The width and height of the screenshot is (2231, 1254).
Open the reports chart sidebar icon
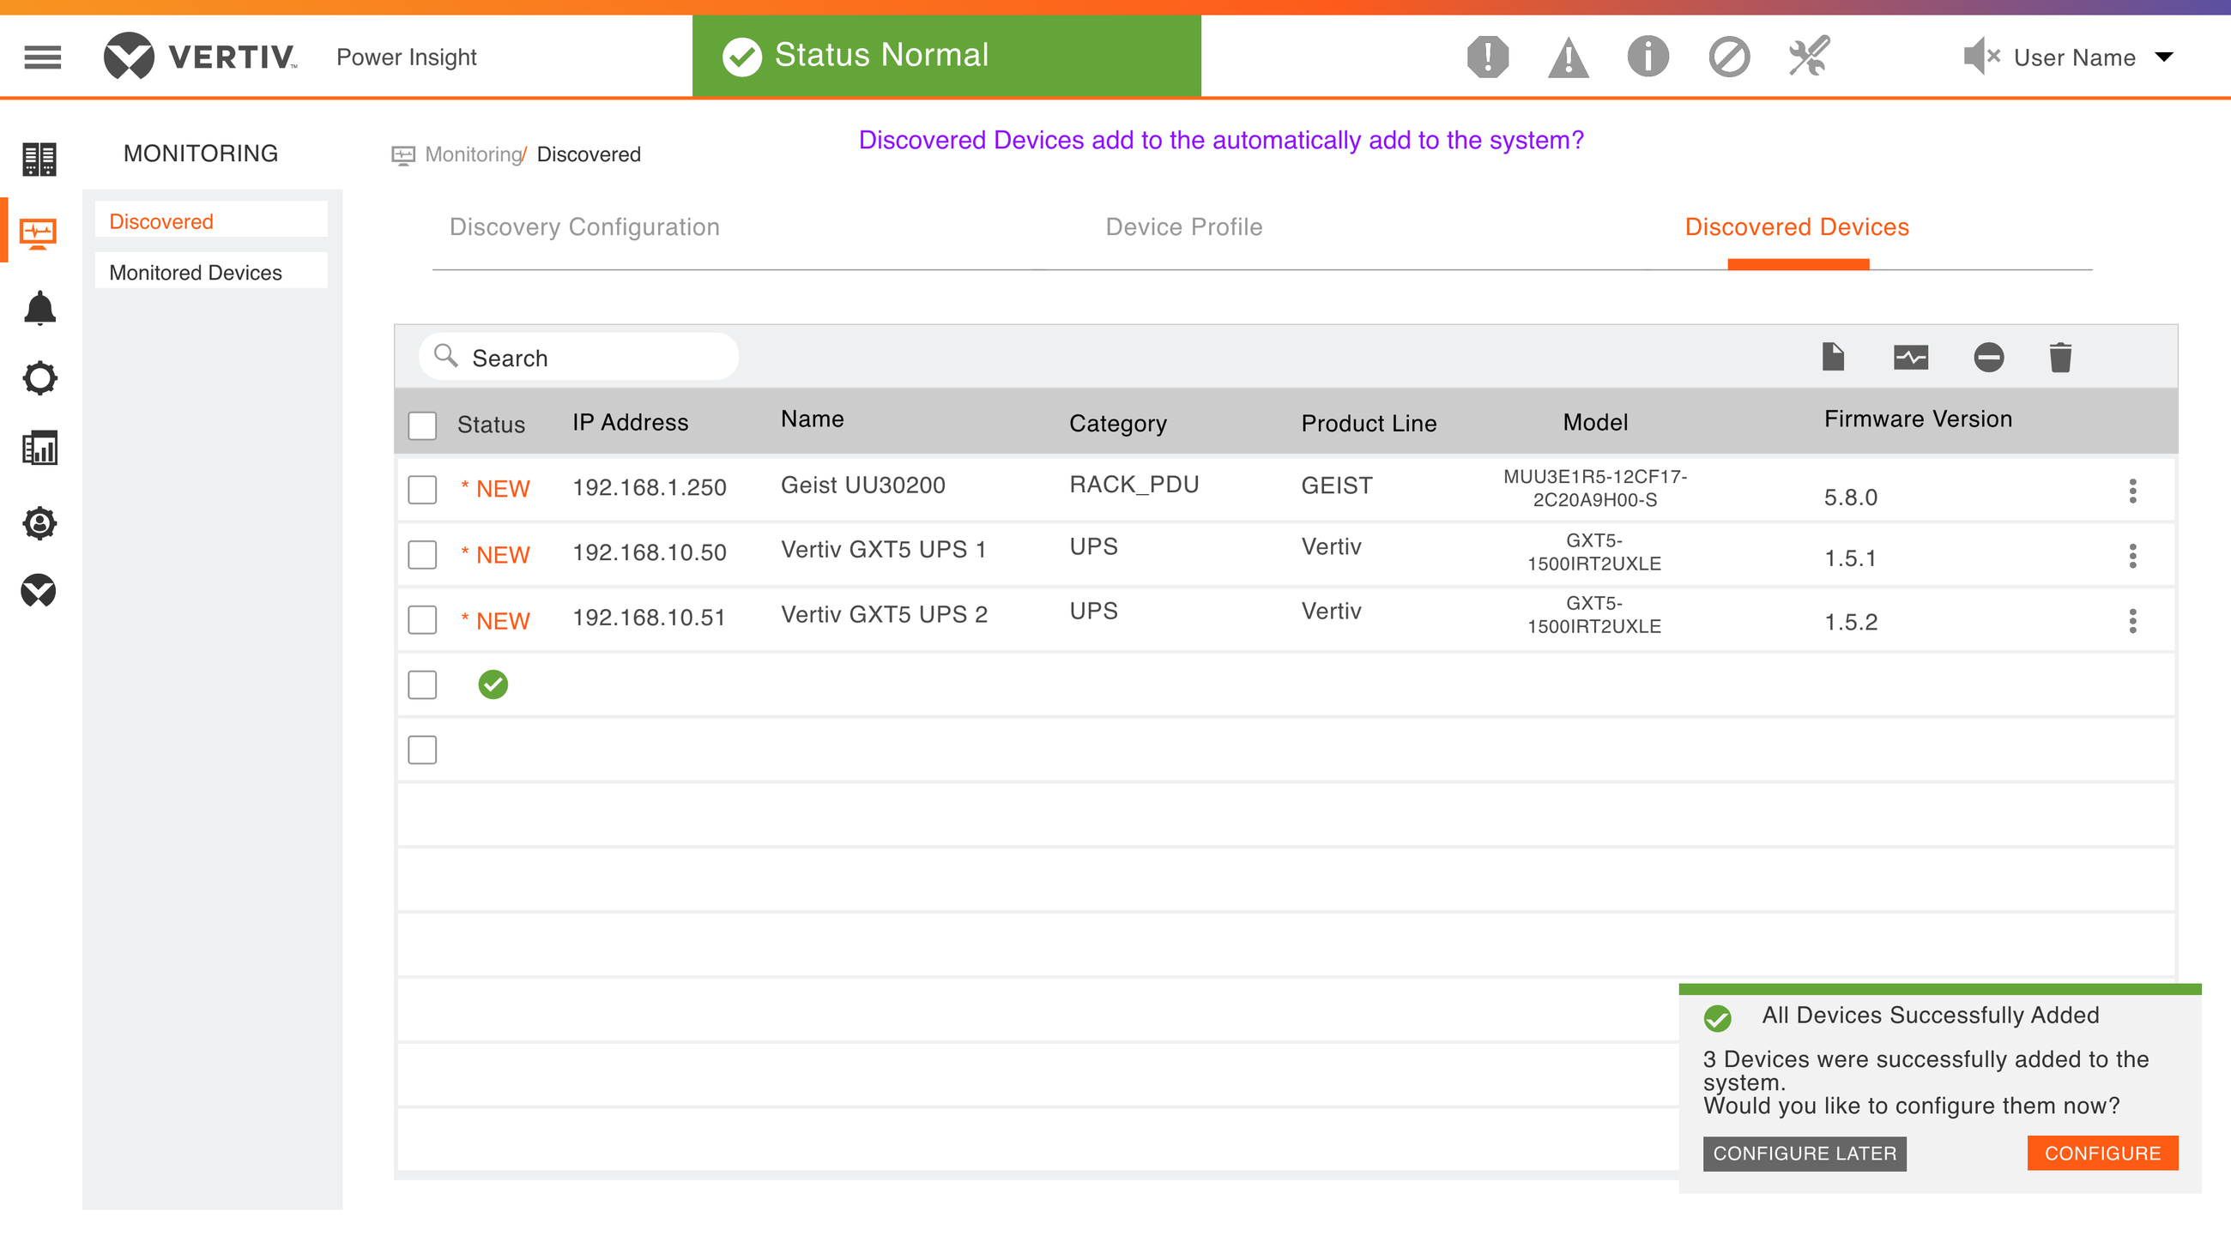39,448
